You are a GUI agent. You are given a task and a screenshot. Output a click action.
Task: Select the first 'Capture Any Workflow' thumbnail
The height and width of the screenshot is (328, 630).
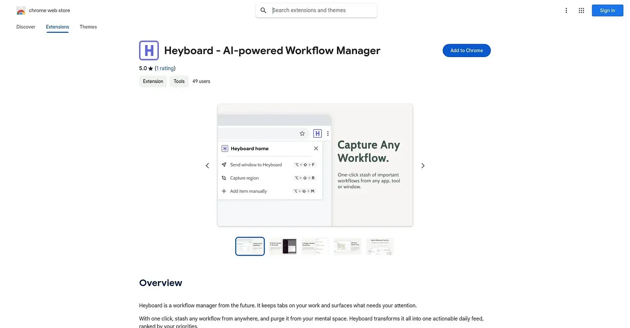click(x=250, y=246)
